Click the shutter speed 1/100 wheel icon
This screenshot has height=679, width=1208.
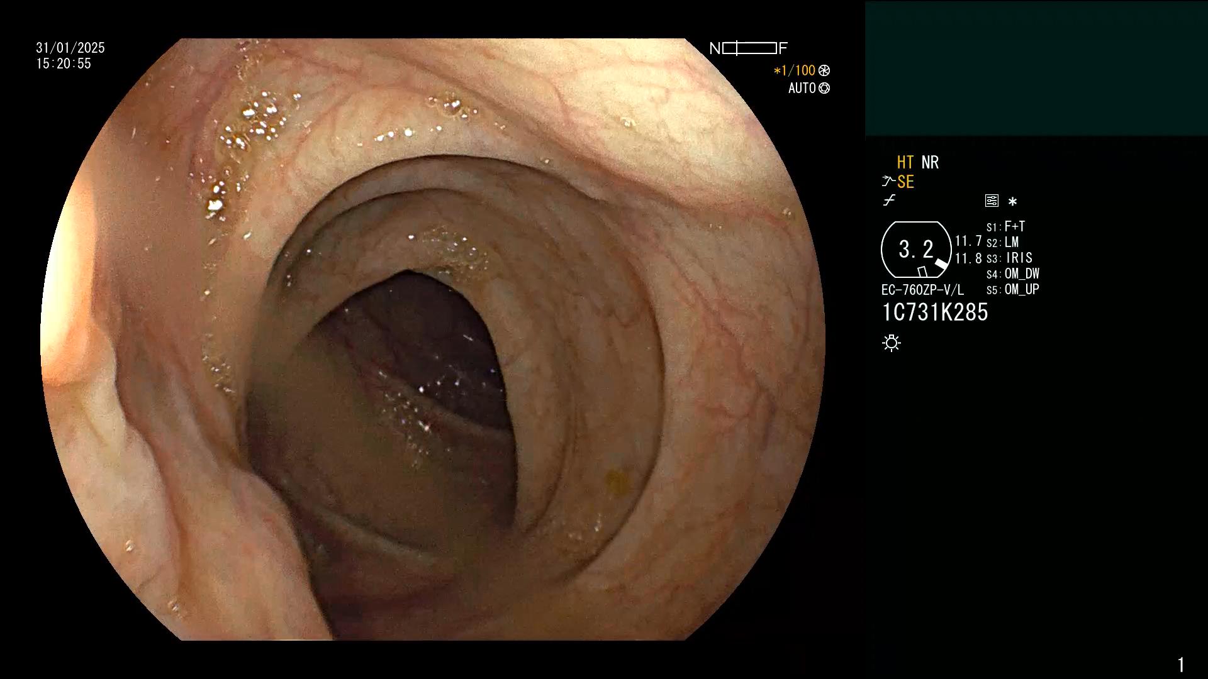[x=824, y=71]
